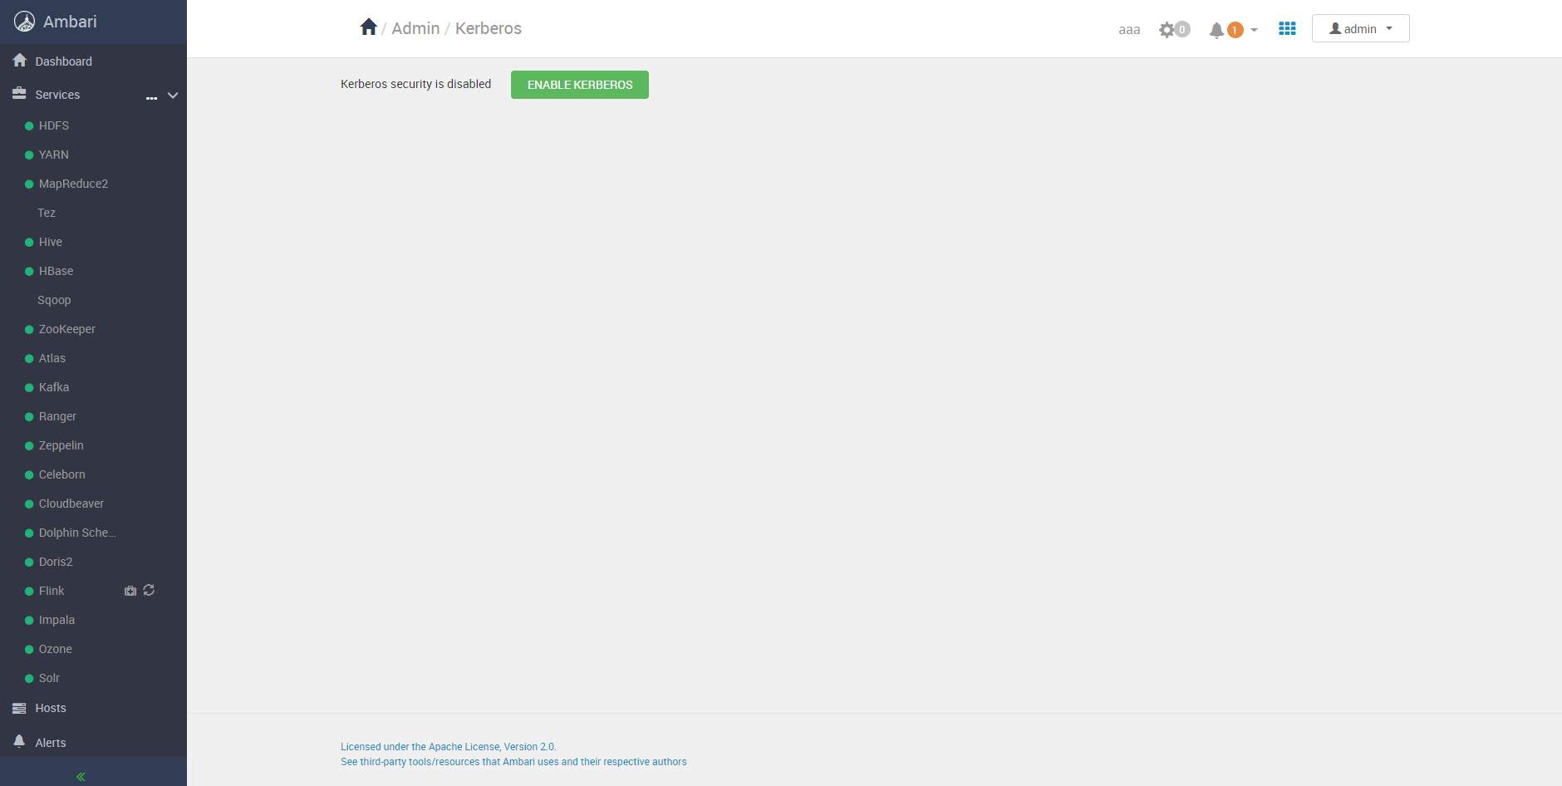Open the Impala service
The height and width of the screenshot is (786, 1562).
56,620
